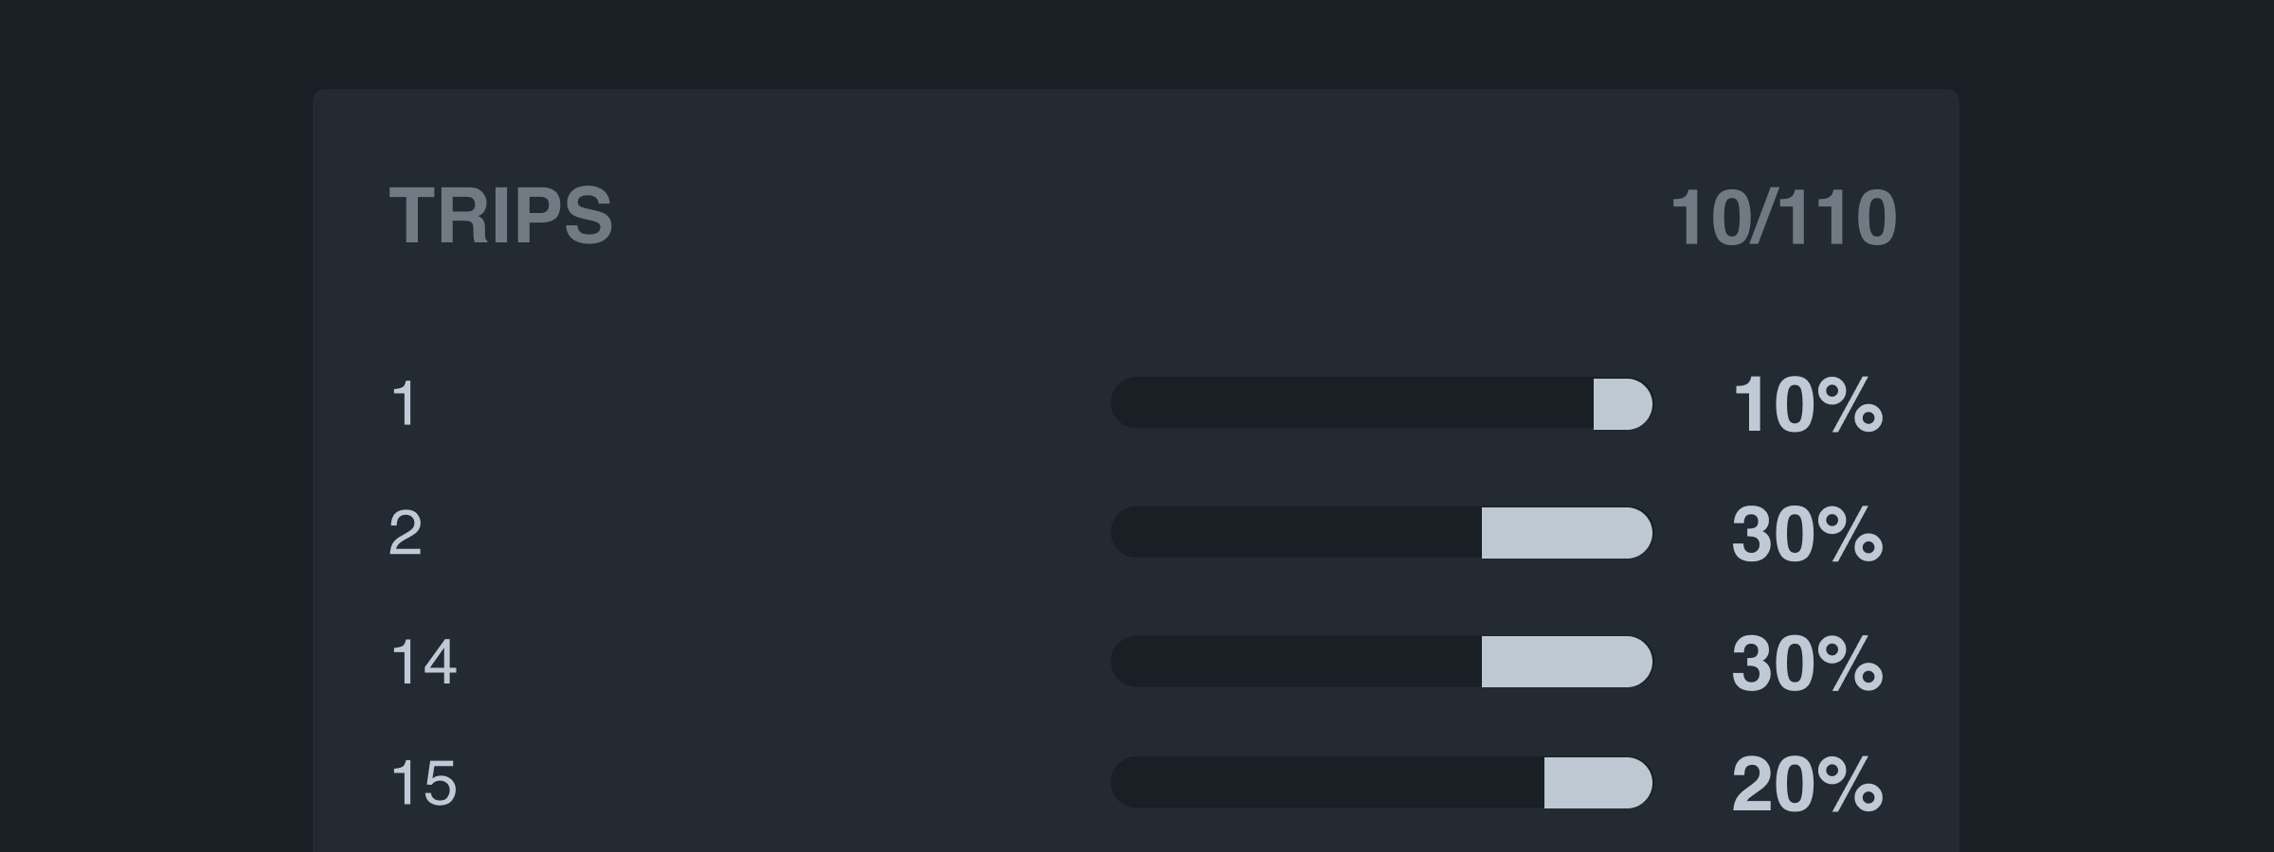Click the 10% value beside row 1

click(1806, 405)
